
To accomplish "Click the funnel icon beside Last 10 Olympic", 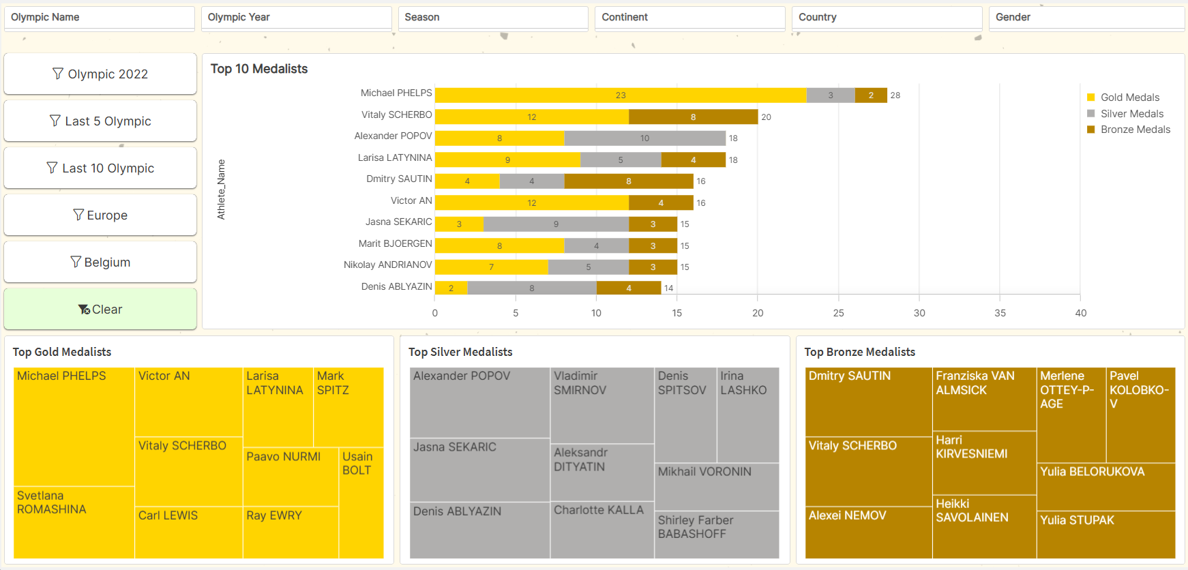I will [53, 168].
